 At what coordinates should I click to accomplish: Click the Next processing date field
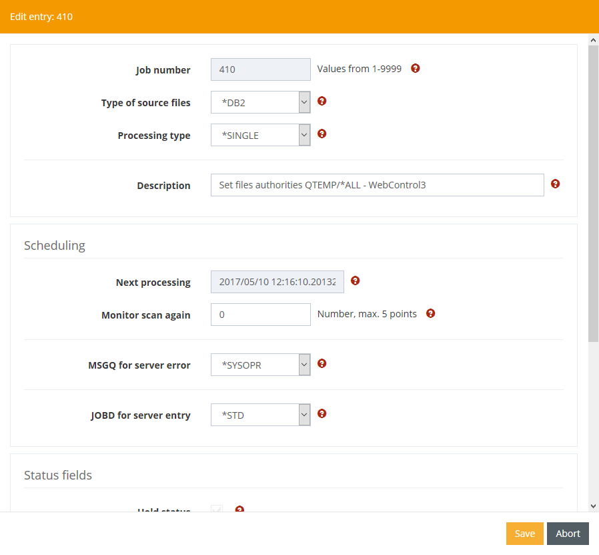tap(277, 282)
